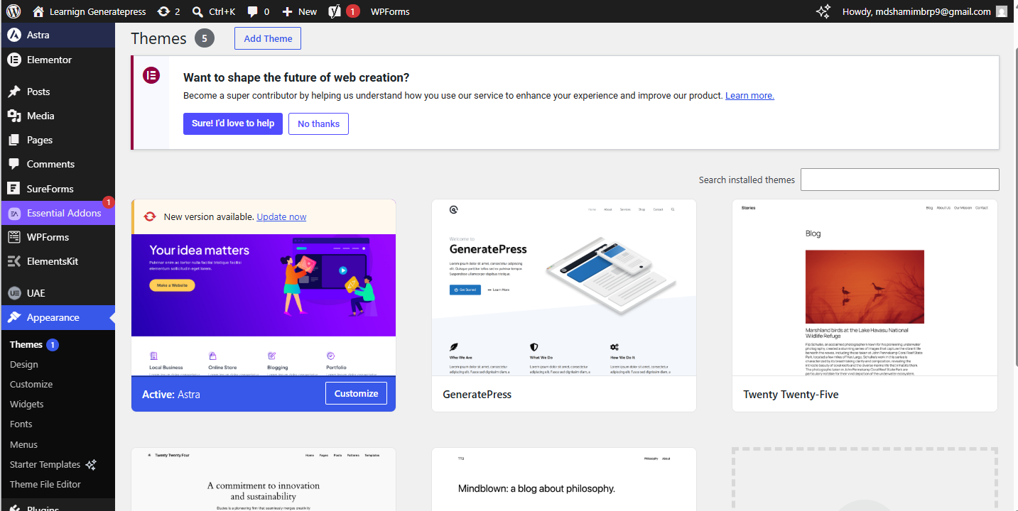
Task: Click the Comments icon in sidebar
Action: coord(13,164)
